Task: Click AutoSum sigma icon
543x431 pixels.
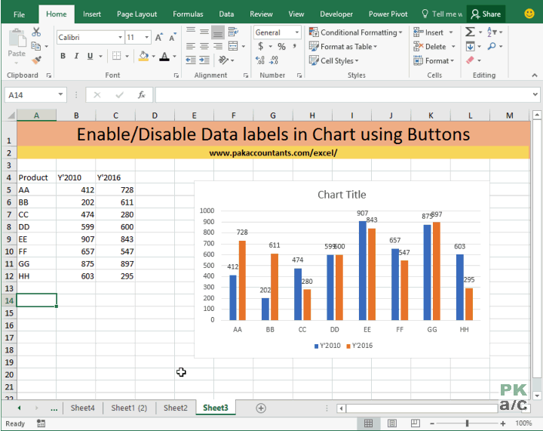Action: point(470,32)
